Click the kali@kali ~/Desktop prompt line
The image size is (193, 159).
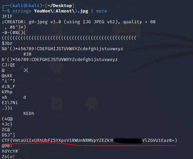(x=38, y=6)
